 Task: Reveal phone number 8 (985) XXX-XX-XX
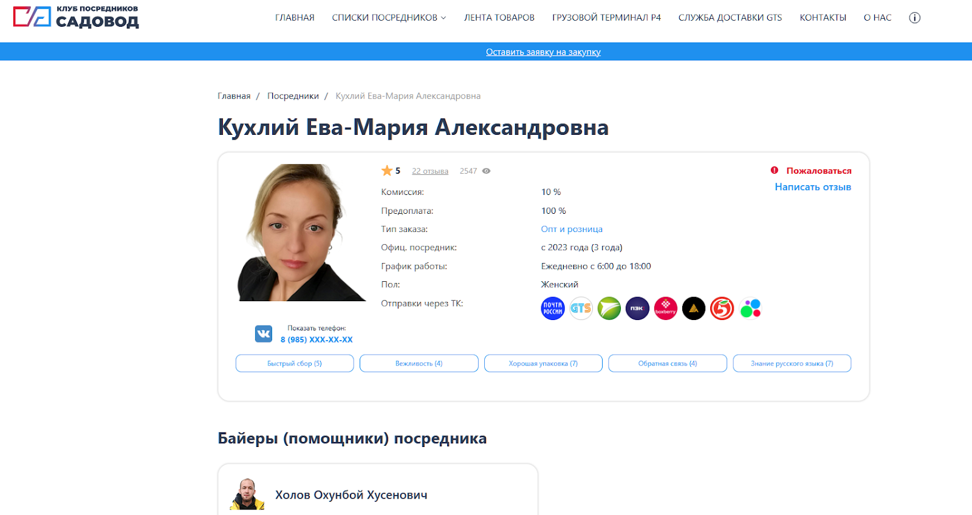[x=316, y=339]
